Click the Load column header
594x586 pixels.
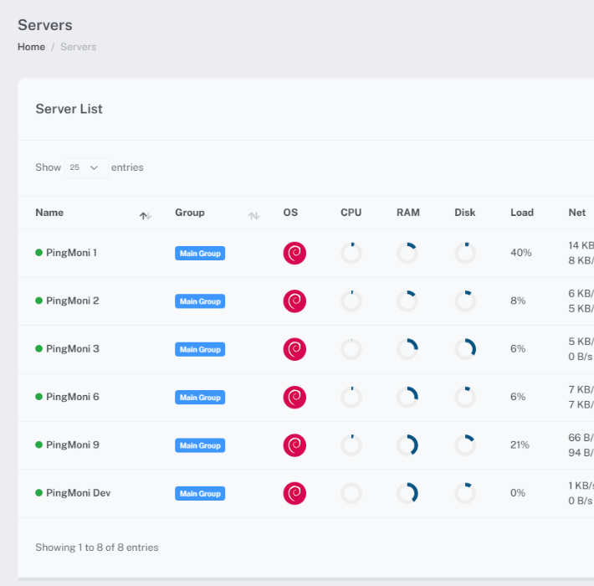pos(522,213)
